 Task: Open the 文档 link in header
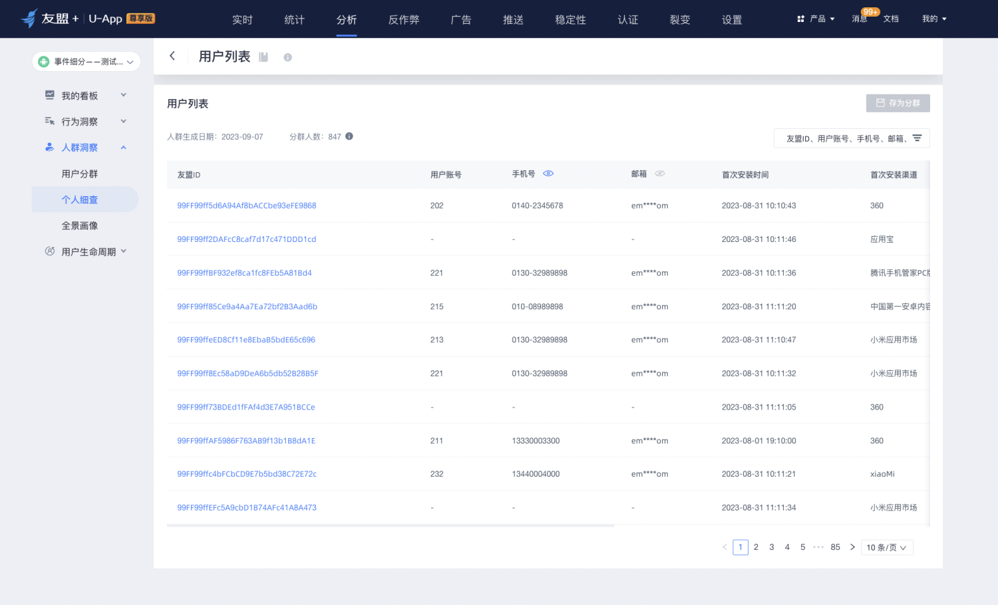coord(891,19)
